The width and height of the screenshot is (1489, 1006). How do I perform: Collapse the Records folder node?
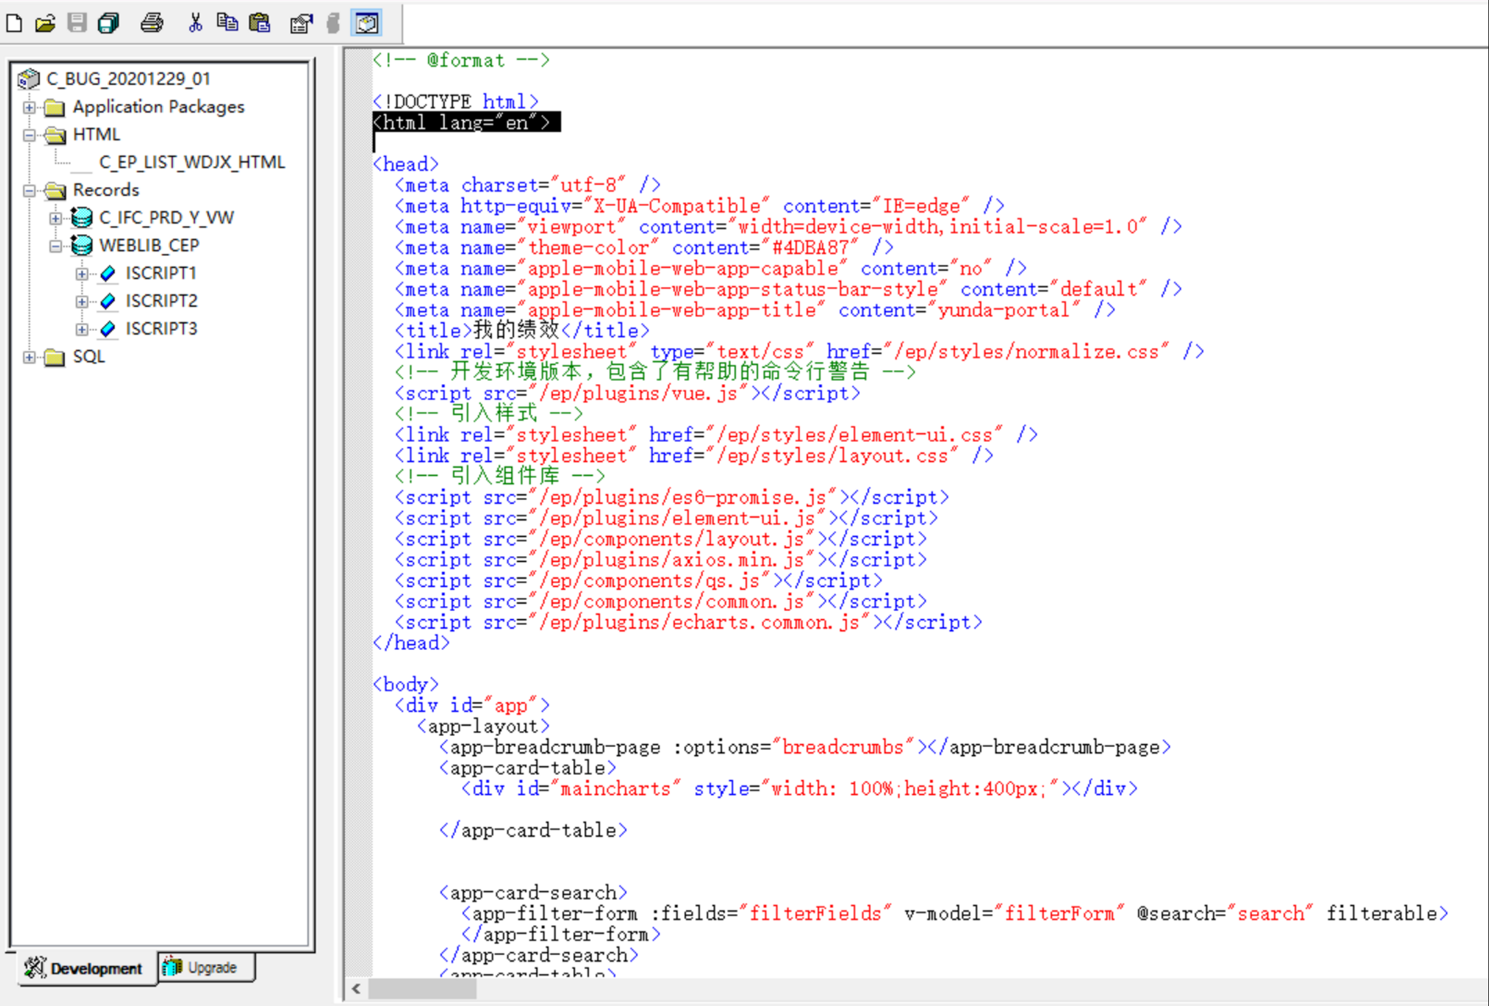(29, 191)
